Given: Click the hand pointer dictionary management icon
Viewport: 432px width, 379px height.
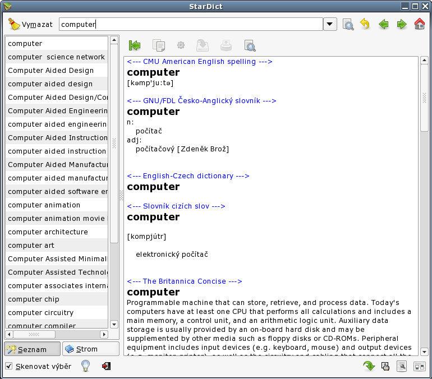Looking at the screenshot, I should pos(385,366).
